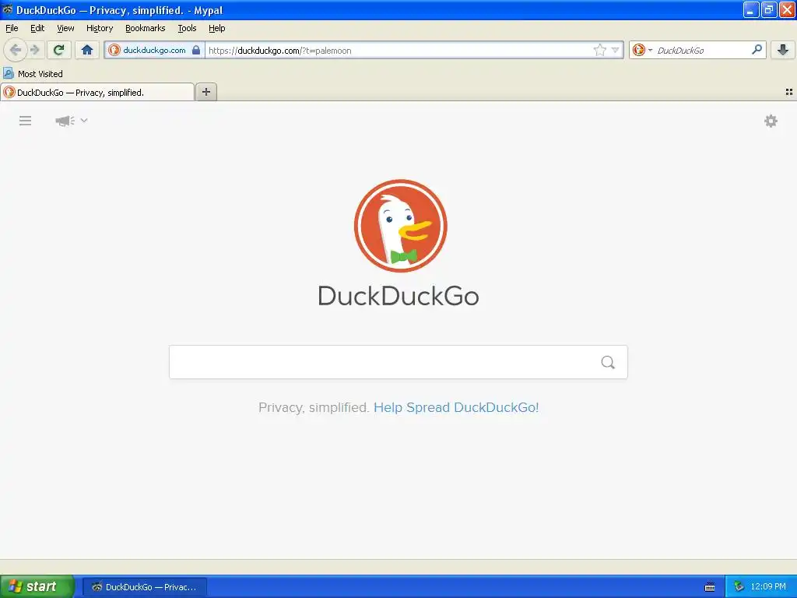Open the View menu
The image size is (797, 598).
(x=65, y=28)
